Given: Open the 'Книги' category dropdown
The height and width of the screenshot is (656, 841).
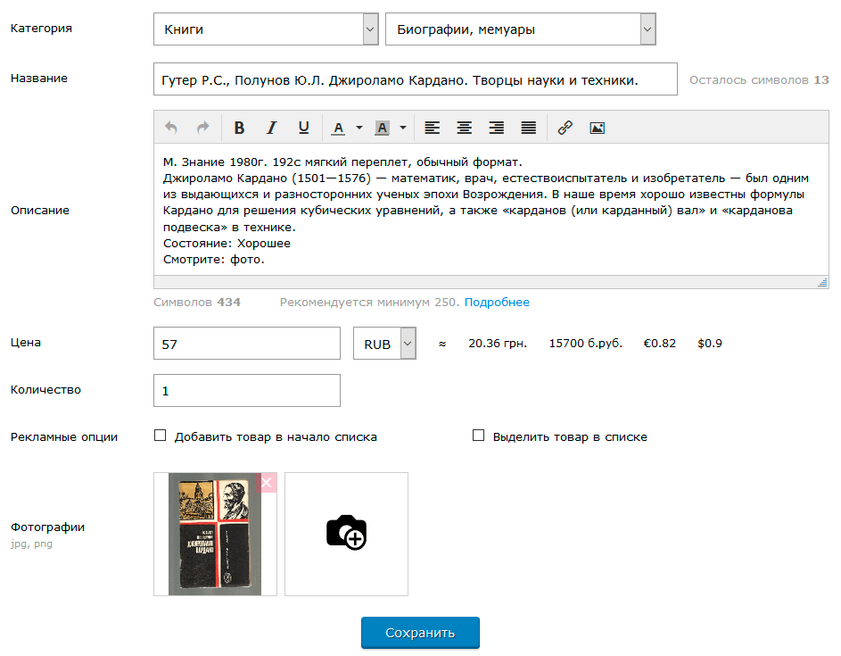Looking at the screenshot, I should click(x=266, y=29).
